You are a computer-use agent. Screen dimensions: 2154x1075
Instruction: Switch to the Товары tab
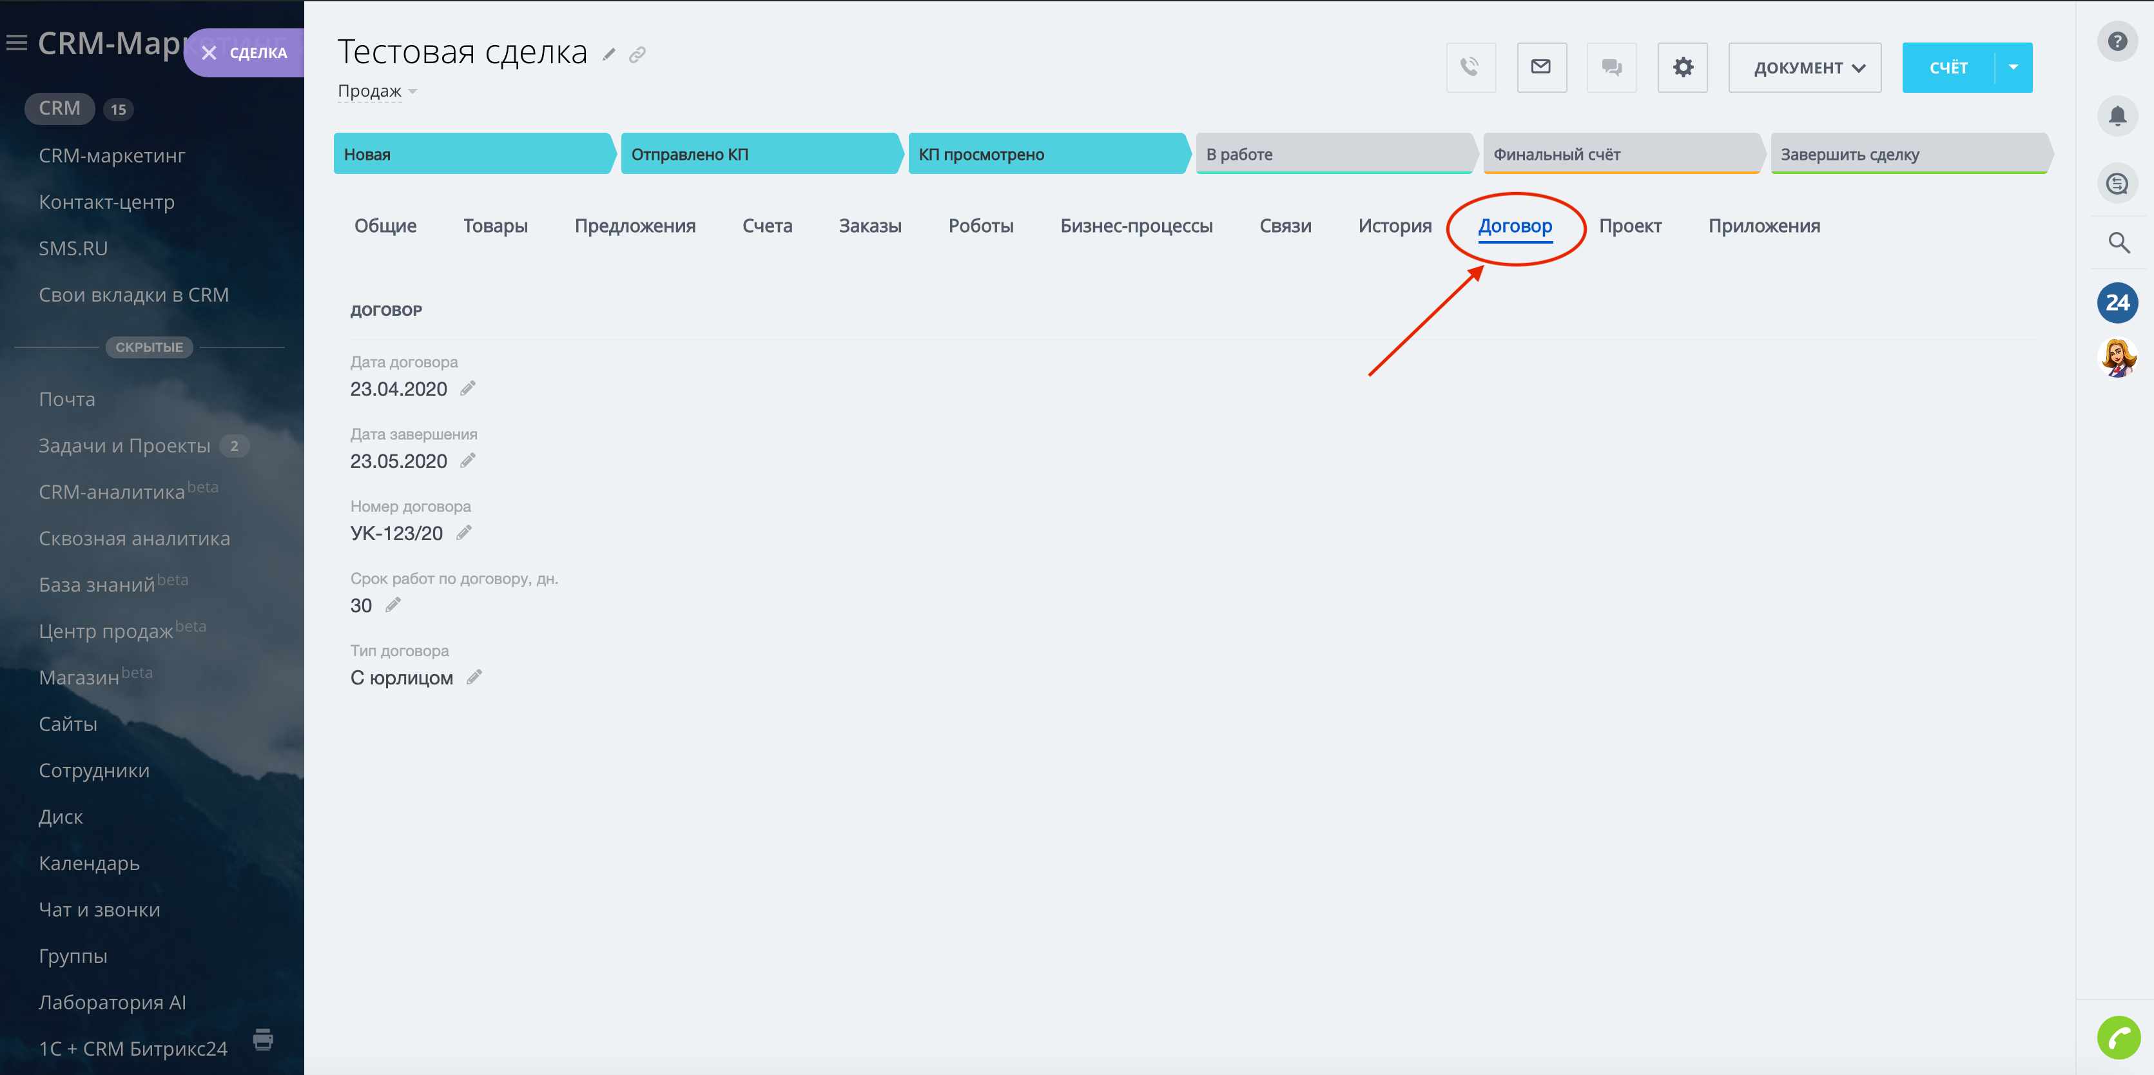pyautogui.click(x=495, y=226)
